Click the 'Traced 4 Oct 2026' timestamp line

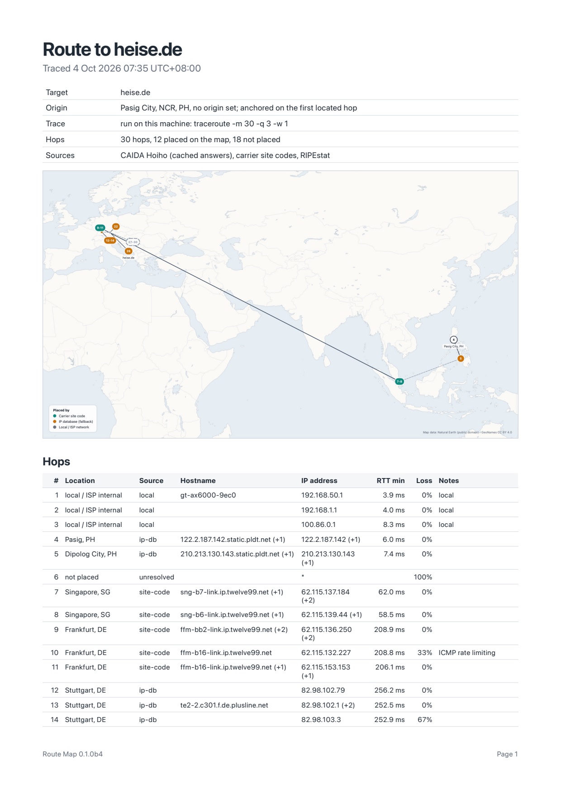(122, 68)
